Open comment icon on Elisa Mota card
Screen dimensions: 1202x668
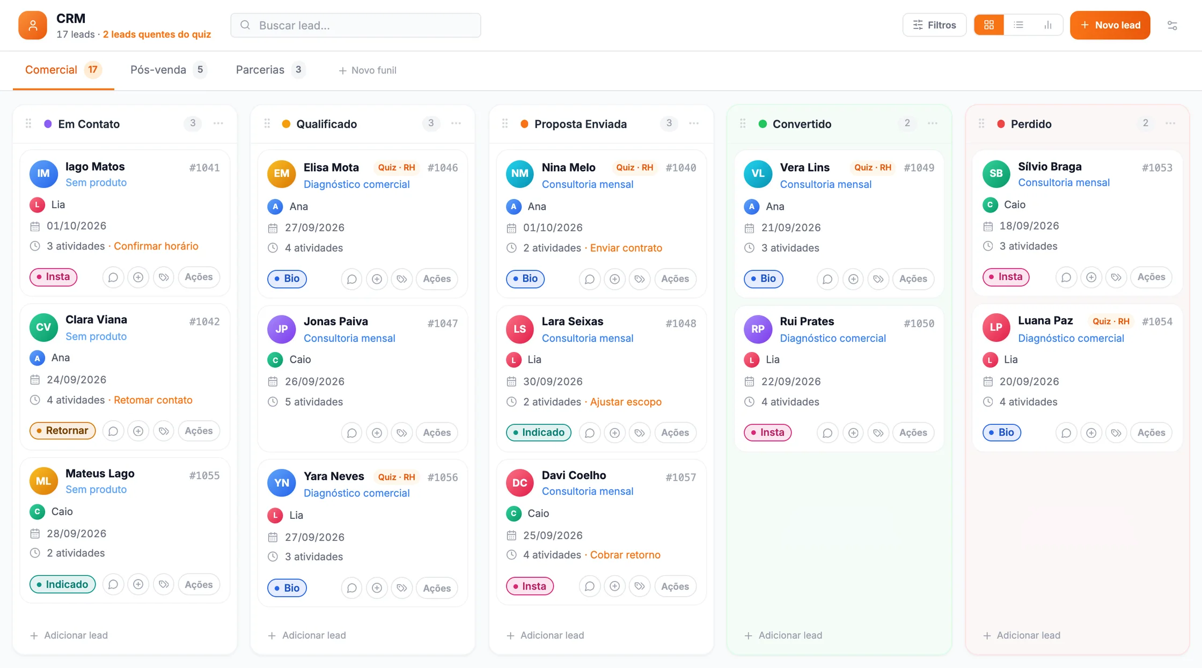[x=351, y=279]
